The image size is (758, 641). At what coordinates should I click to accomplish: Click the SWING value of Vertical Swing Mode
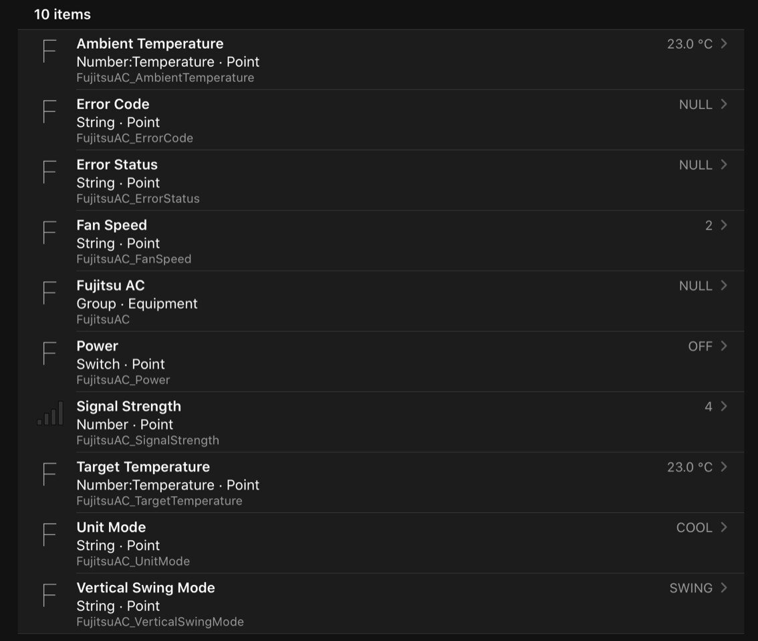tap(690, 588)
